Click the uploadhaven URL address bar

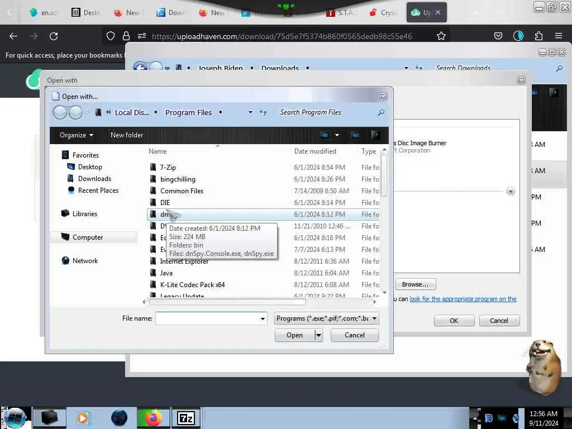click(x=282, y=36)
